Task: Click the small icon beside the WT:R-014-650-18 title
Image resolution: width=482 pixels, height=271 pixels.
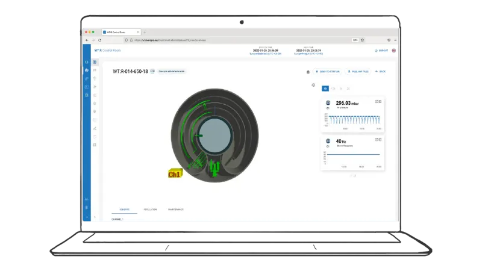Action: (x=152, y=71)
